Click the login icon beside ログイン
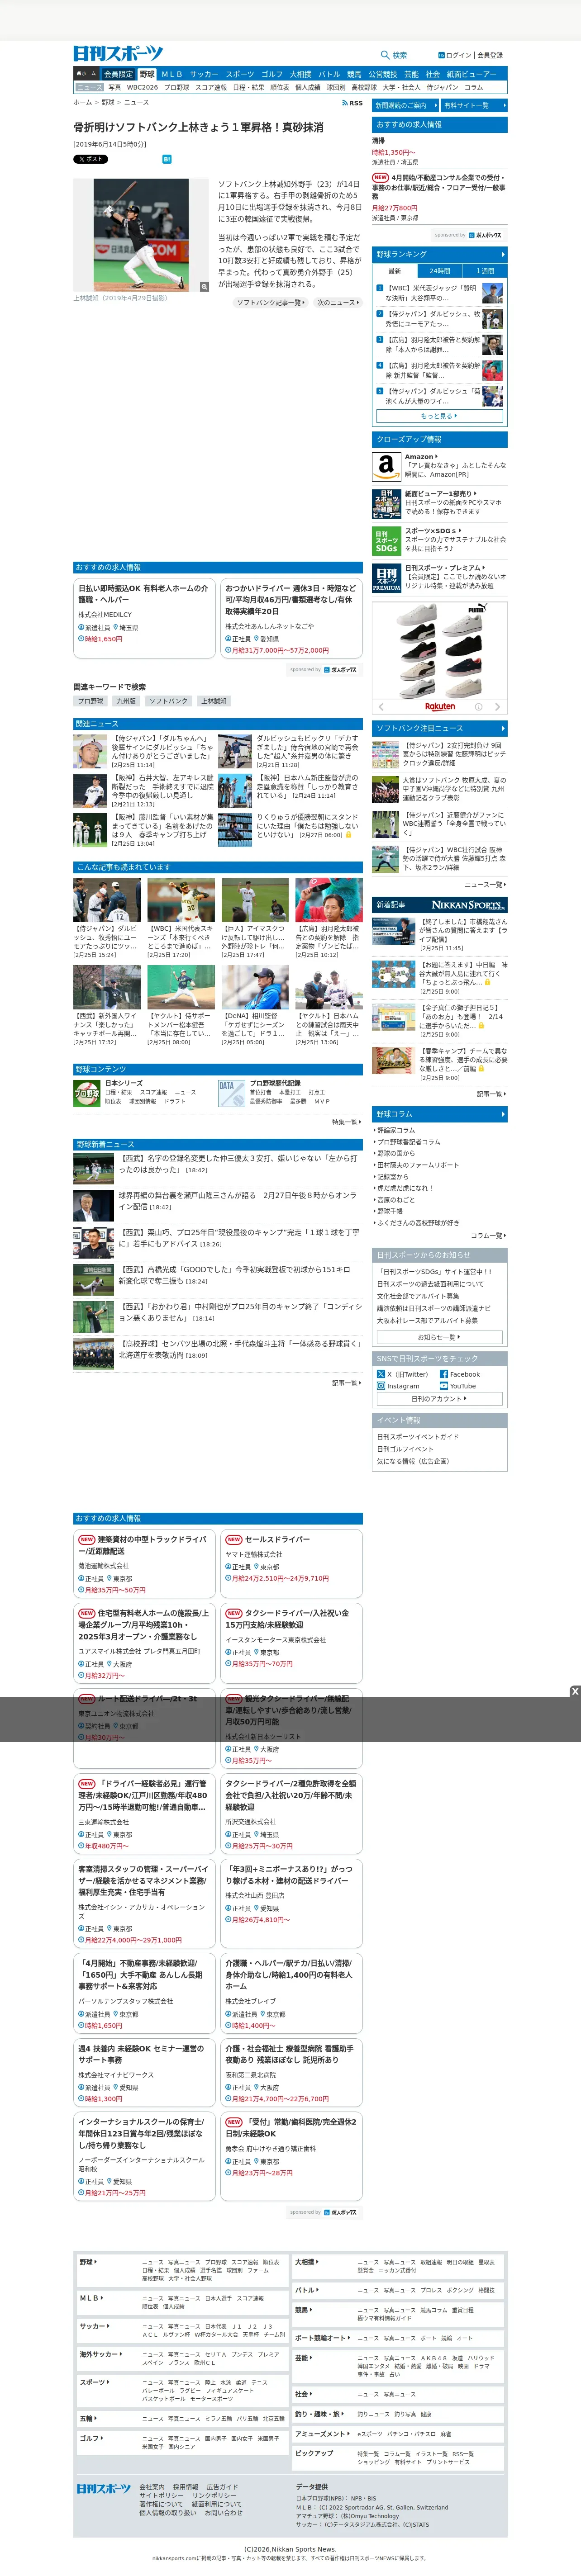Viewport: 581px width, 2576px height. (x=441, y=55)
